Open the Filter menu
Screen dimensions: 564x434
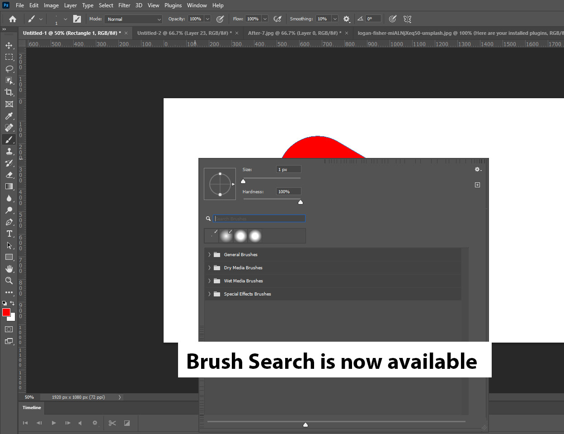124,5
